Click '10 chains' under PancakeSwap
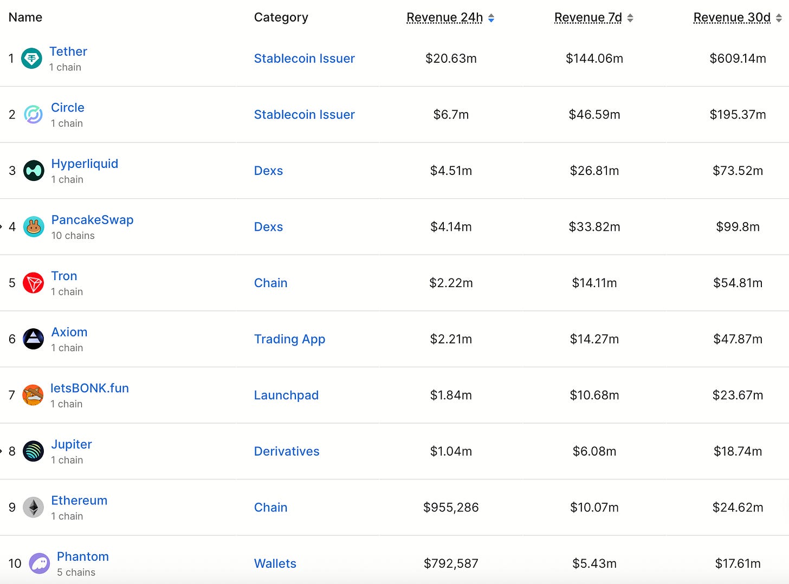The image size is (789, 584). [x=73, y=236]
